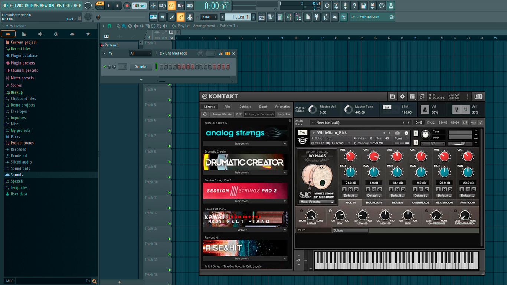Open channel rack graph editor icon
Screen dimensions: 507x285
coord(221,53)
